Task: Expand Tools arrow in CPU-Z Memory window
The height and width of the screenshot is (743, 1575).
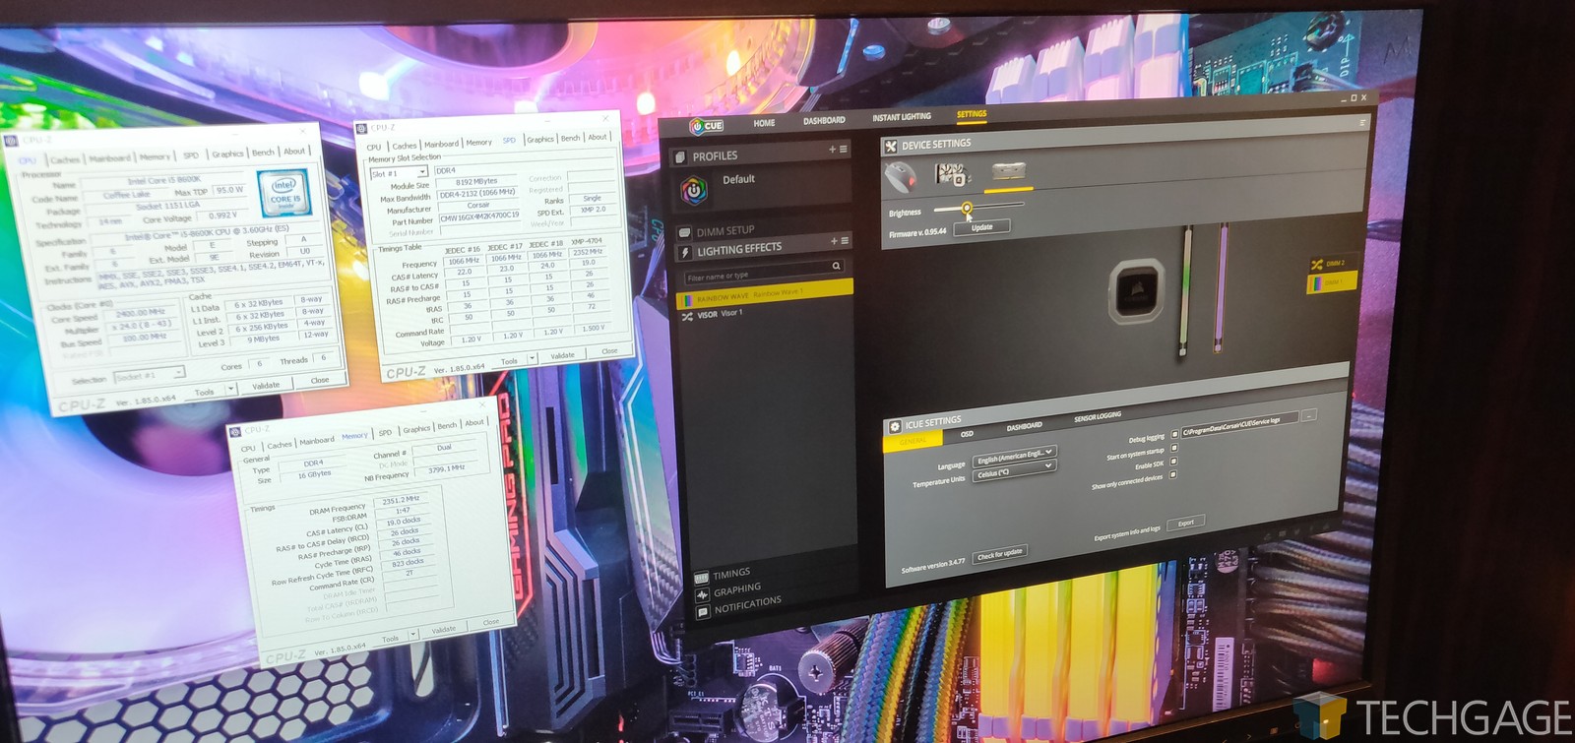Action: tap(412, 635)
